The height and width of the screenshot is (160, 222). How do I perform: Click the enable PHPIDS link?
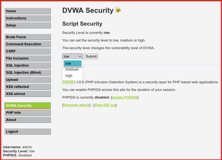click(x=125, y=97)
